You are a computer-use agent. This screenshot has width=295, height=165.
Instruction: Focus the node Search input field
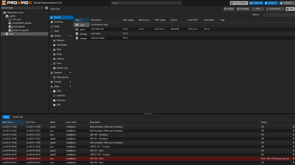point(279,15)
